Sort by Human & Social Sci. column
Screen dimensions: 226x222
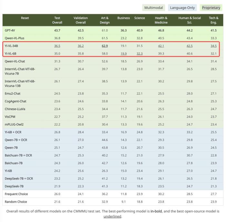click(x=190, y=20)
